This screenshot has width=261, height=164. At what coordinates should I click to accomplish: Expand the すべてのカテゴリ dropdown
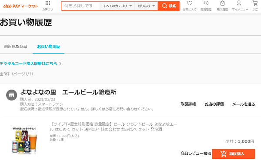click(117, 6)
